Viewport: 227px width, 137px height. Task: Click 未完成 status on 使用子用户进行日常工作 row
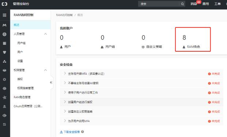tap(216, 93)
